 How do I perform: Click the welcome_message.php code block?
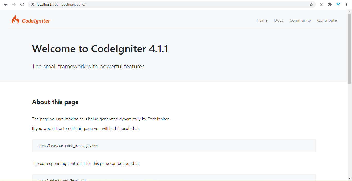point(174,146)
